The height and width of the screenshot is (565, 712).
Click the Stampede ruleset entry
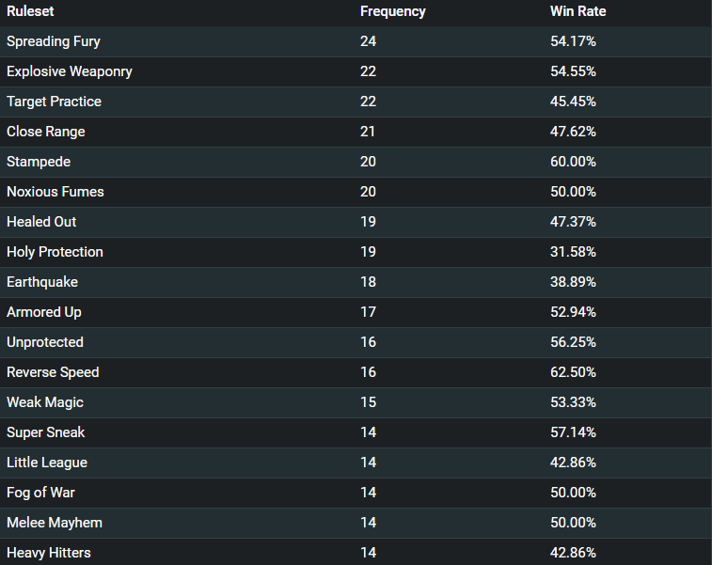[39, 162]
